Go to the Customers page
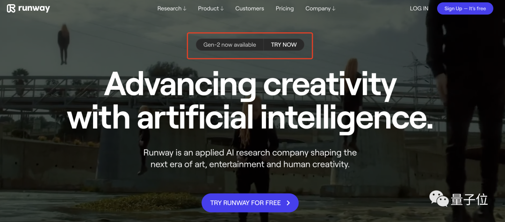Viewport: 505px width, 222px height. click(x=250, y=9)
